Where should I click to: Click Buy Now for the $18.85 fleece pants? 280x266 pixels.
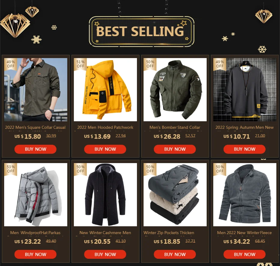pyautogui.click(x=175, y=254)
